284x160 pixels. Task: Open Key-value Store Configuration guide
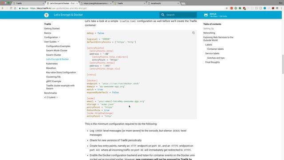(x=61, y=72)
